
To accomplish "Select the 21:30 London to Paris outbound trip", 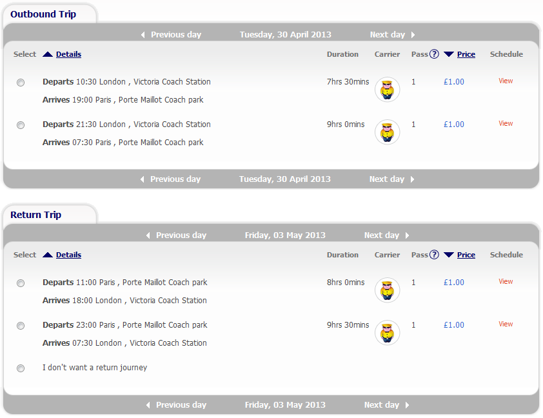I will coord(21,125).
